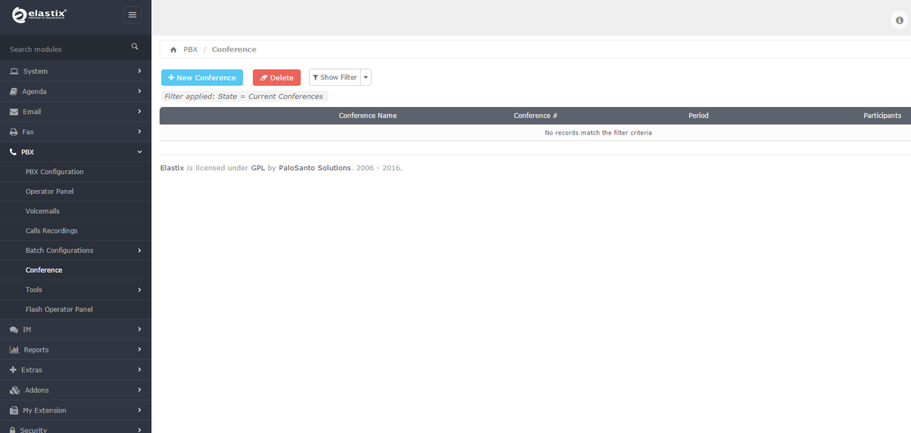Click the red Delete button
Screen dimensions: 911x433
276,77
